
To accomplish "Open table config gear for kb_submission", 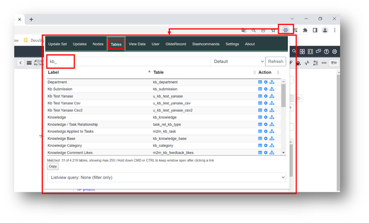I will (266, 89).
